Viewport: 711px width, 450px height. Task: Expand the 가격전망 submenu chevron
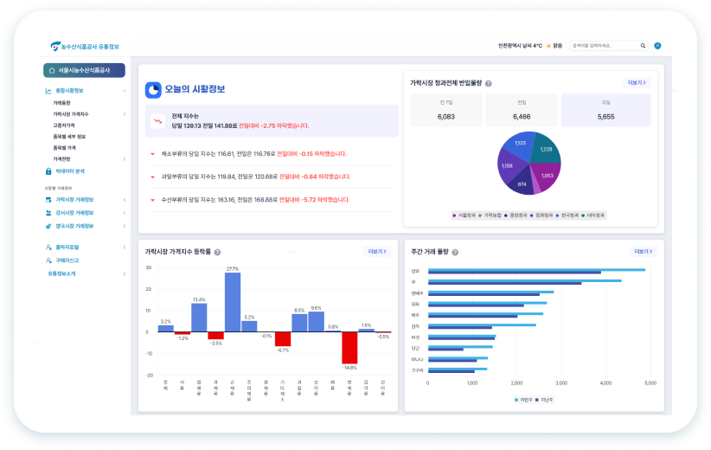click(125, 159)
